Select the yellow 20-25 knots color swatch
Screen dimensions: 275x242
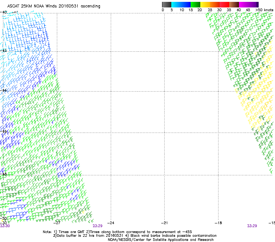click(x=205, y=4)
